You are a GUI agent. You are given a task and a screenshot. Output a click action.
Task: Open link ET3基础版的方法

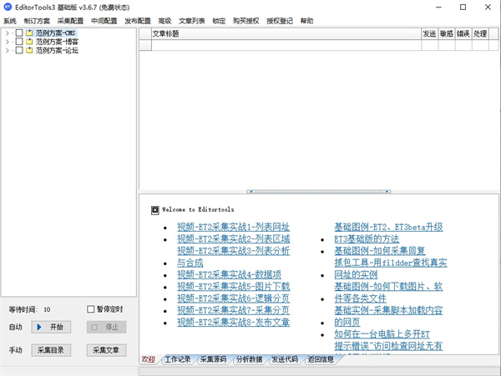point(367,239)
